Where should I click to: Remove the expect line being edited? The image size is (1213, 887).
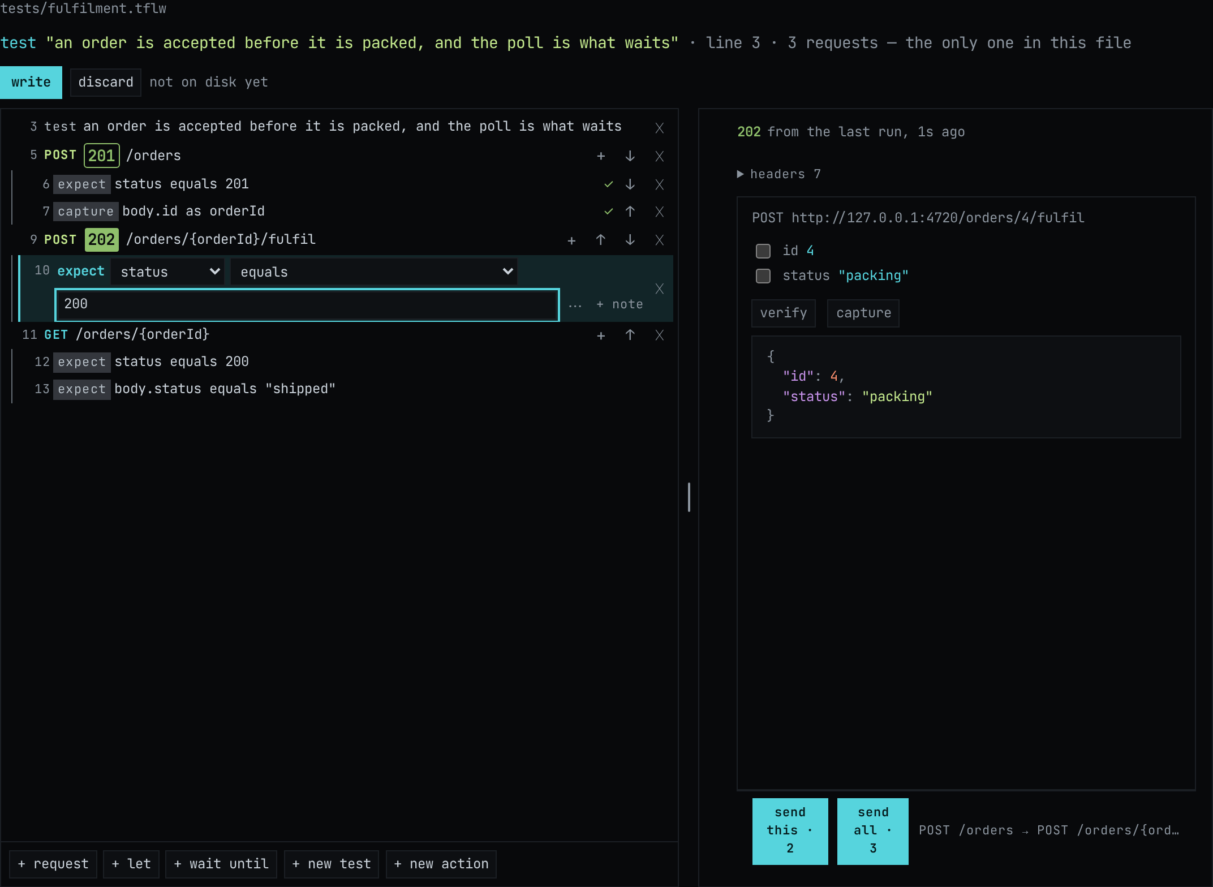click(x=659, y=289)
